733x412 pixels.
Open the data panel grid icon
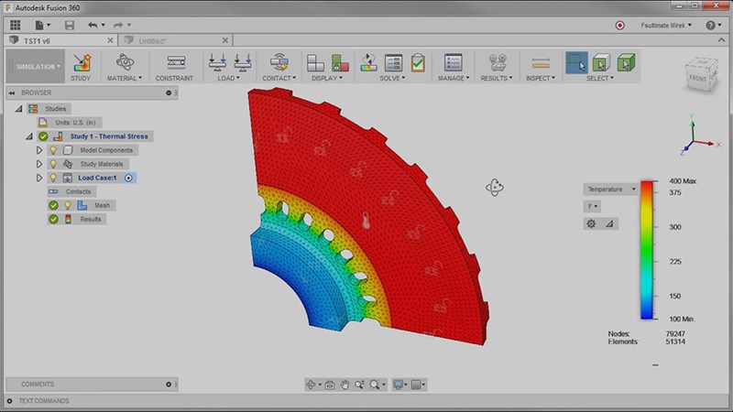coord(16,25)
